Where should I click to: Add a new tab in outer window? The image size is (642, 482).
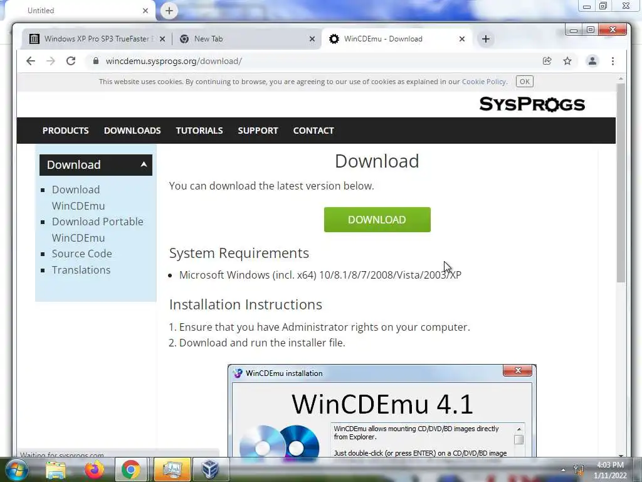point(169,11)
